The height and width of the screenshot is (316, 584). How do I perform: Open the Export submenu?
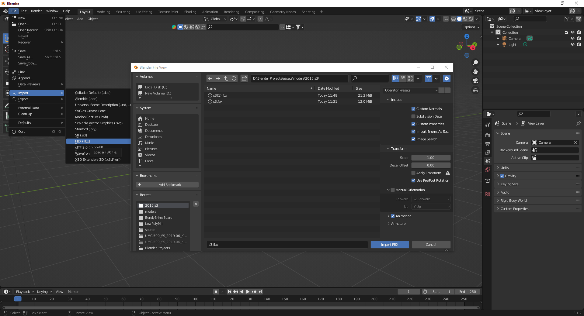(37, 99)
